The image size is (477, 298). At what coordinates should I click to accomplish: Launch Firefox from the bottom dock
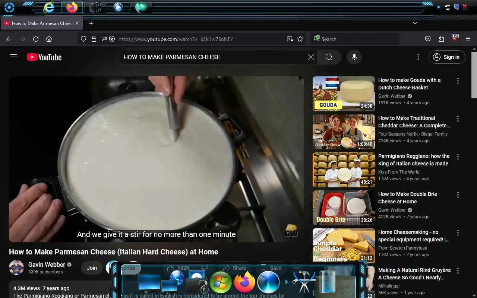(244, 282)
